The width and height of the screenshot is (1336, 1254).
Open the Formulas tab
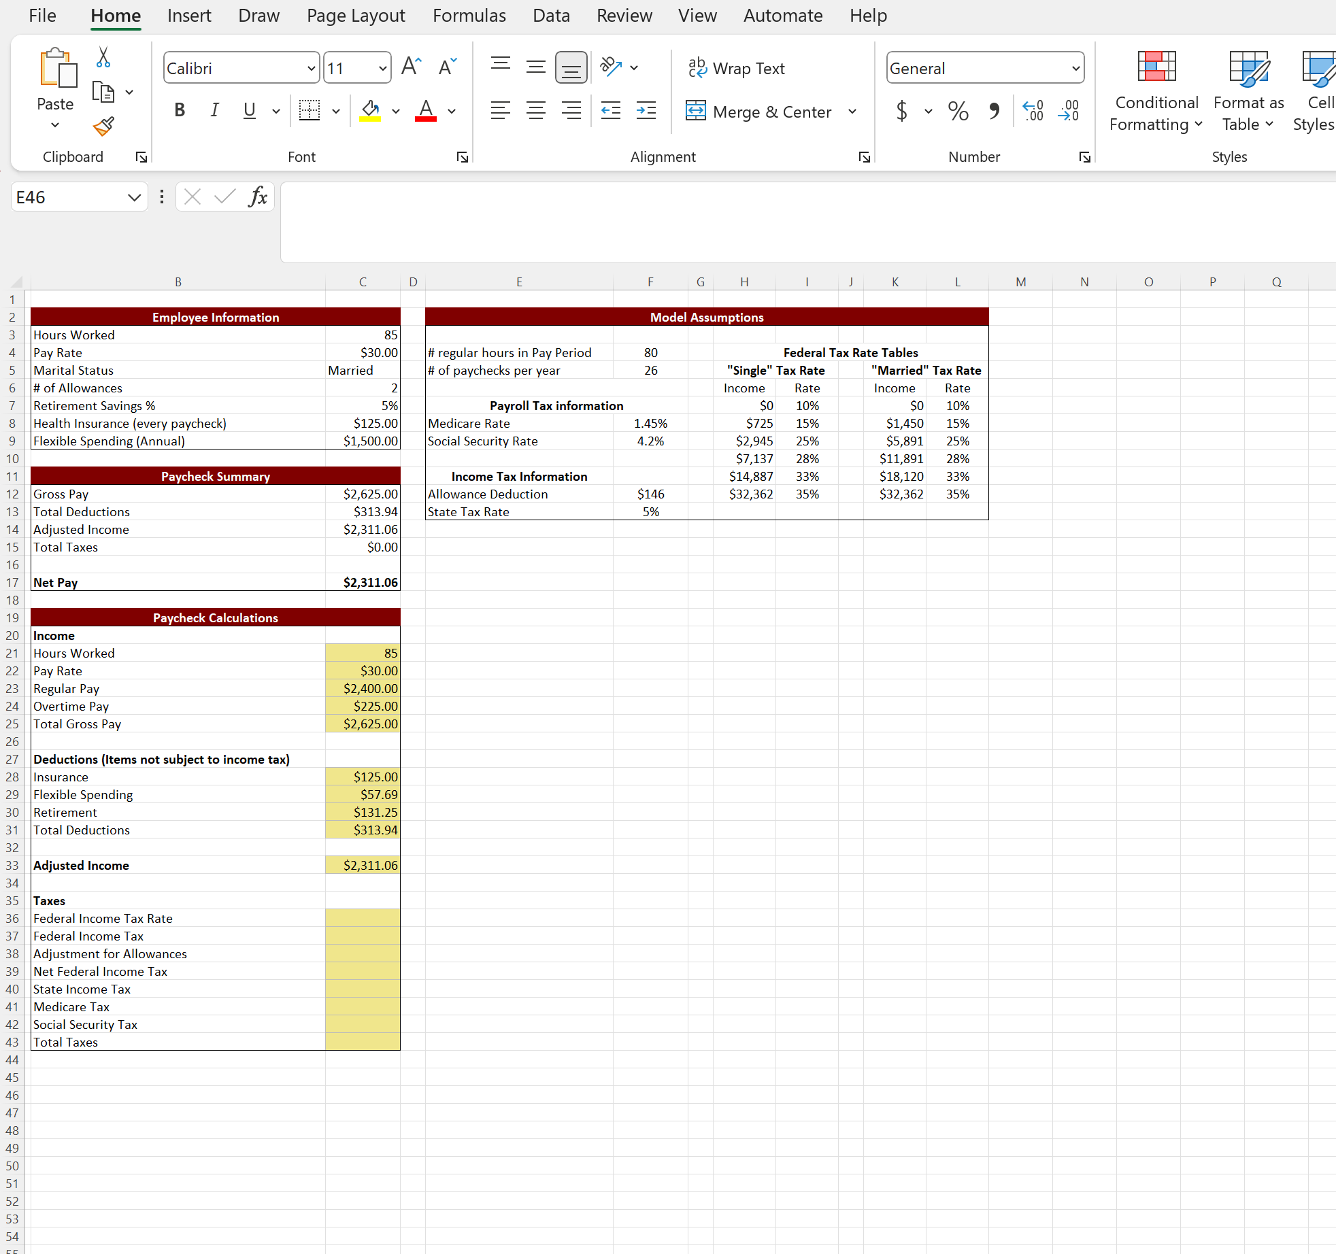469,16
